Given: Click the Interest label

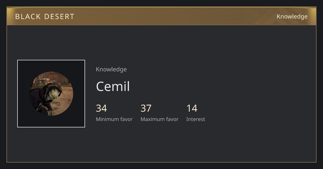Looking at the screenshot, I should pyautogui.click(x=196, y=119).
